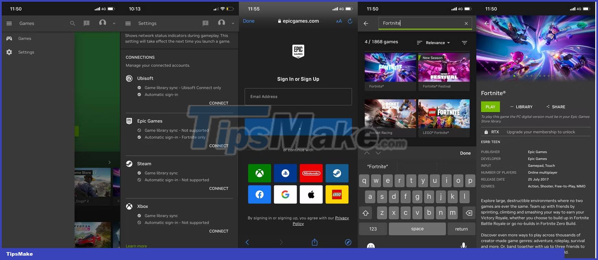The width and height of the screenshot is (598, 260).
Task: Open reader text size AA control
Action: [x=339, y=21]
